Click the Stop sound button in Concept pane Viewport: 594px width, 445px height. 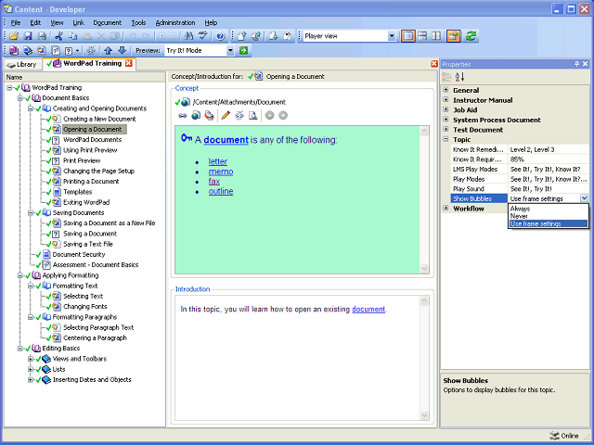(x=283, y=115)
